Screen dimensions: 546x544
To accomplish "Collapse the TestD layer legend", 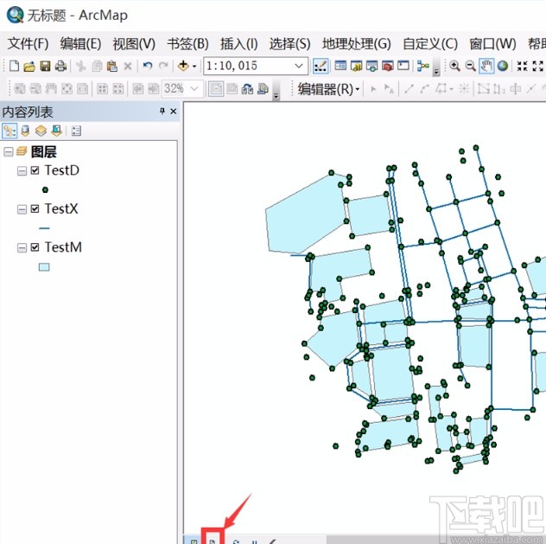I will point(22,170).
